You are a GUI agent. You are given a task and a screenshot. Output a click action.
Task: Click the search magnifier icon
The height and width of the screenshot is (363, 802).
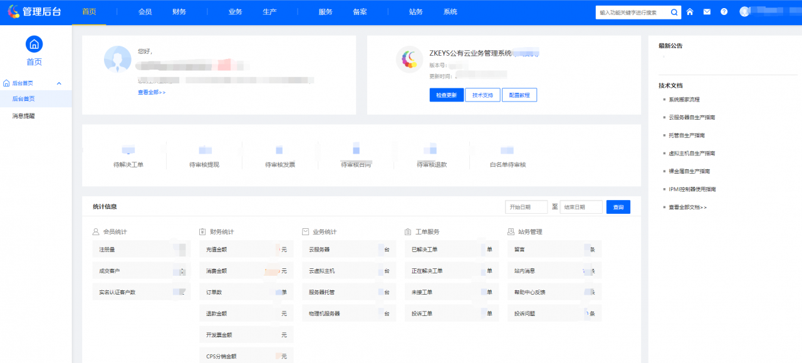[674, 11]
